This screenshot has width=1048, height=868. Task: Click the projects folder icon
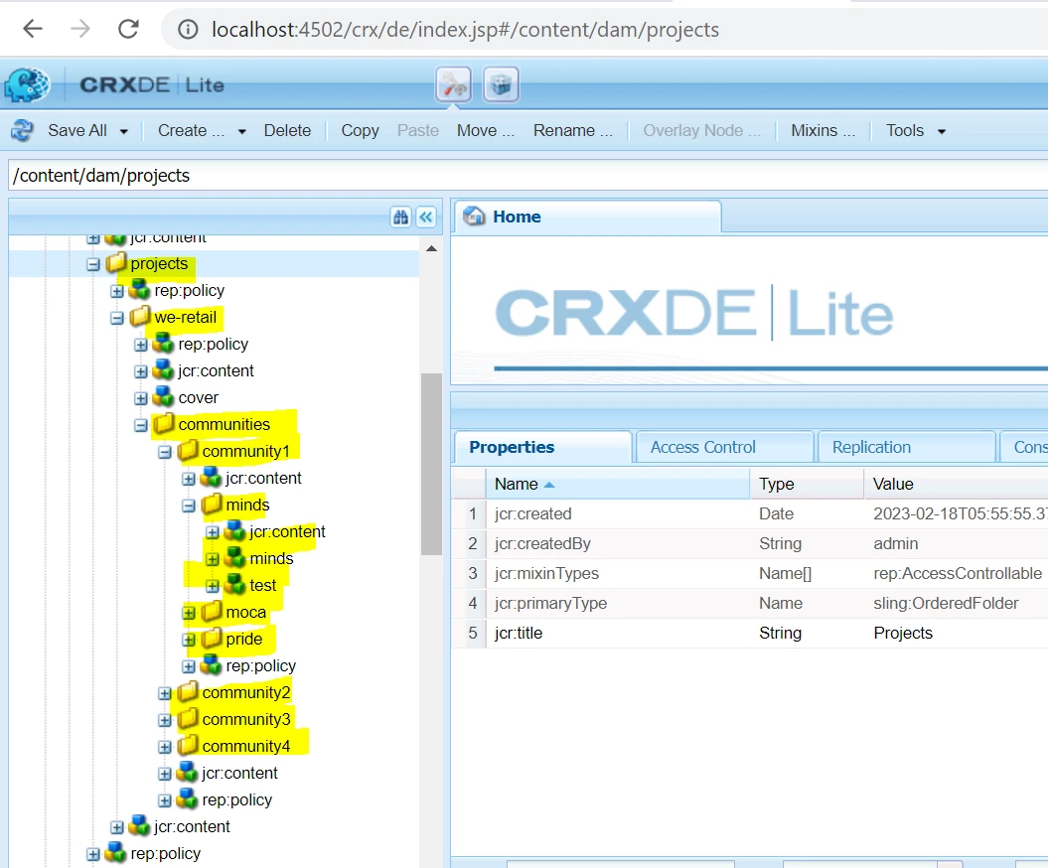(x=116, y=262)
